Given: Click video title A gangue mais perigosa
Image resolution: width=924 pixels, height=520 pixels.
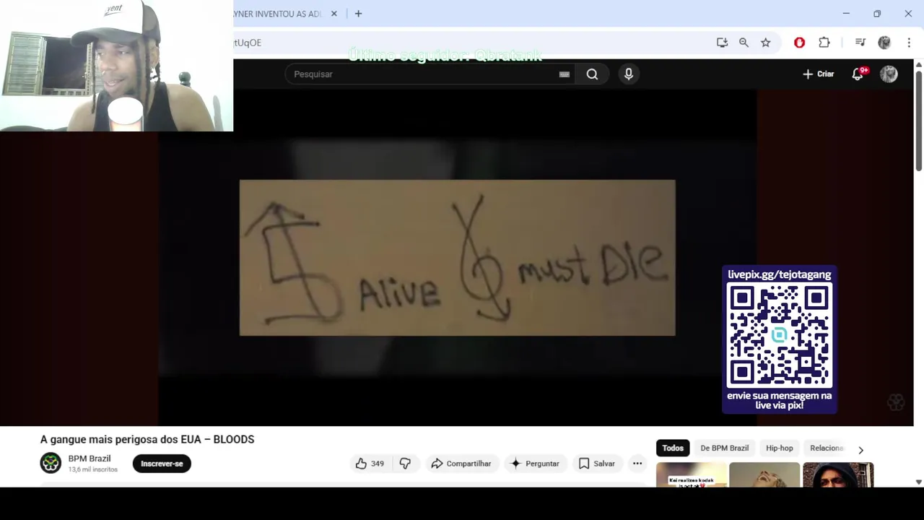Looking at the screenshot, I should pyautogui.click(x=147, y=439).
